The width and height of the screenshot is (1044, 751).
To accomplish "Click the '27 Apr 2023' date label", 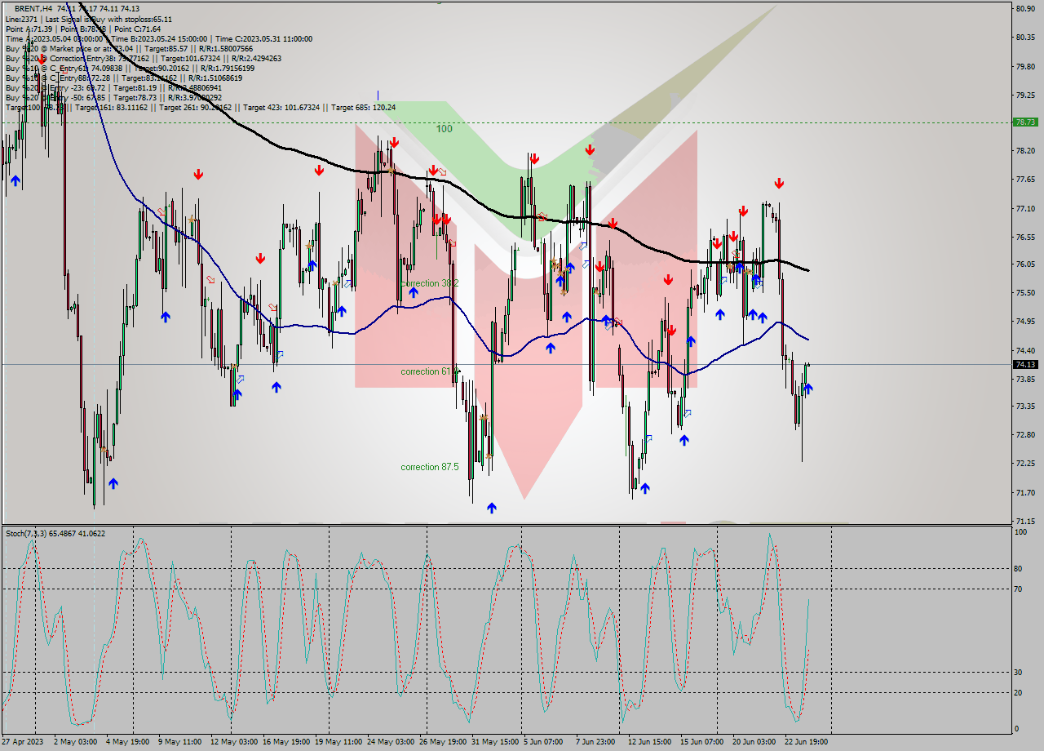I will coord(24,742).
